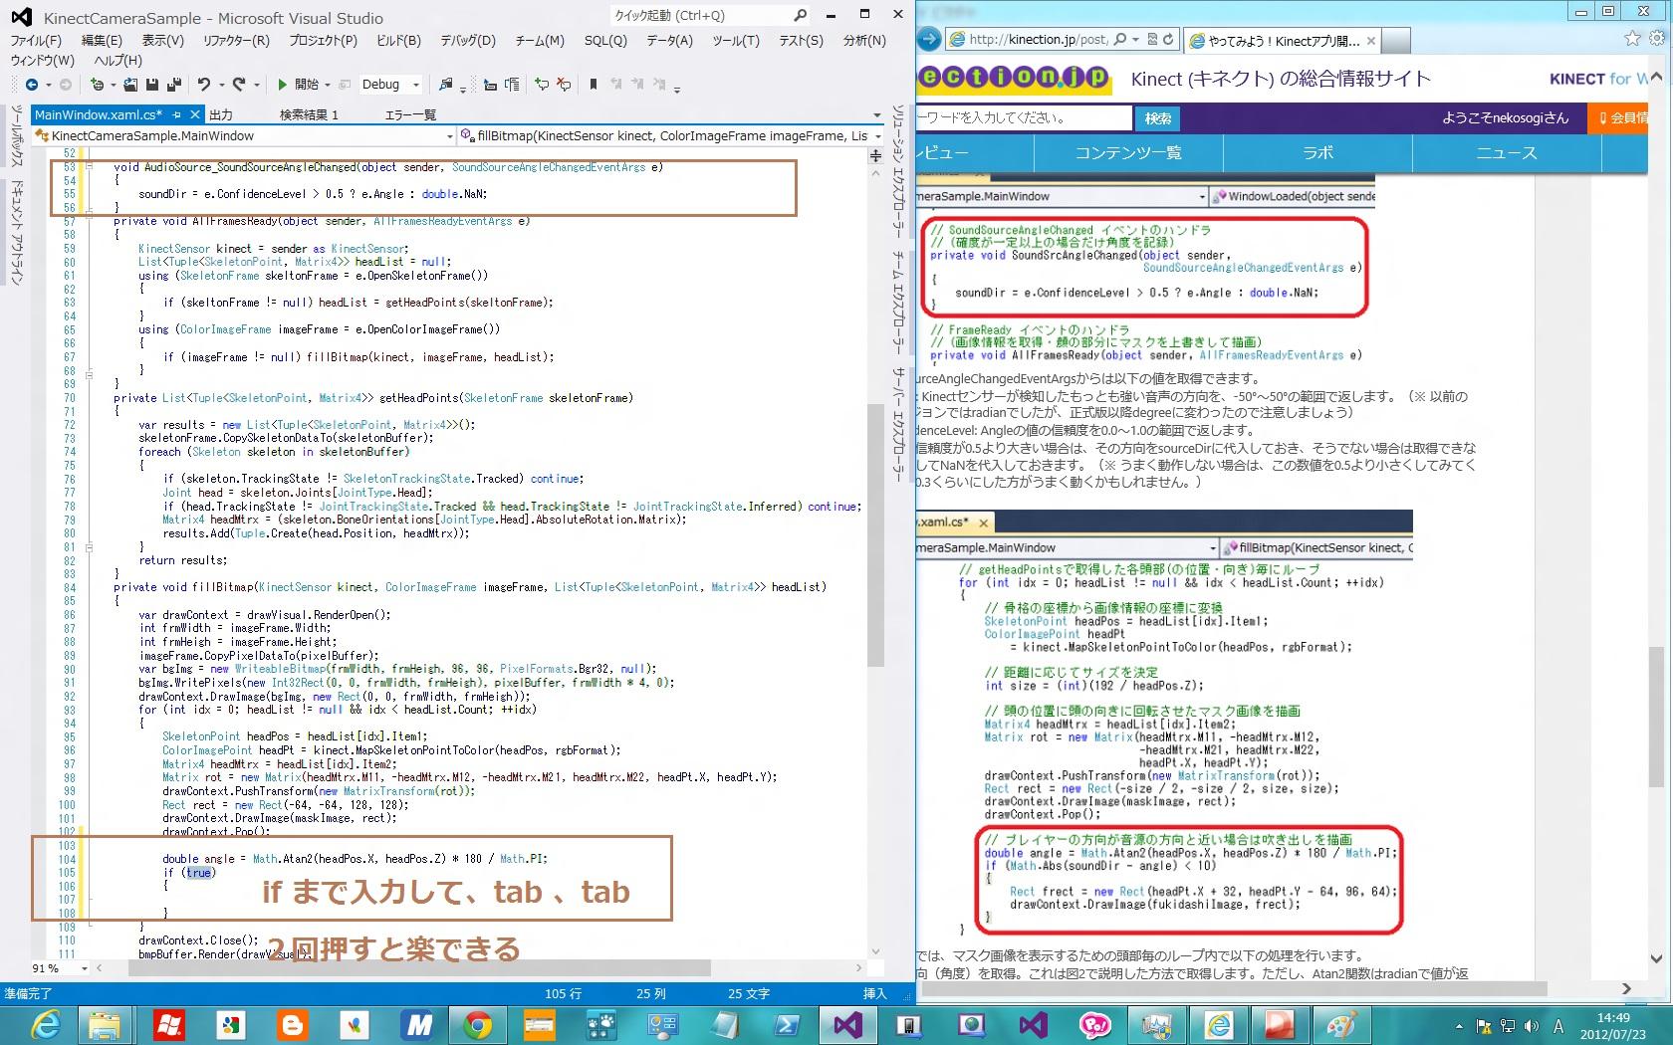Click the Navigate Backward icon
Image resolution: width=1673 pixels, height=1045 pixels.
[32, 85]
